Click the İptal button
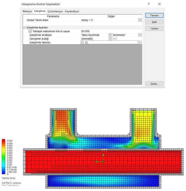 [x=154, y=22]
